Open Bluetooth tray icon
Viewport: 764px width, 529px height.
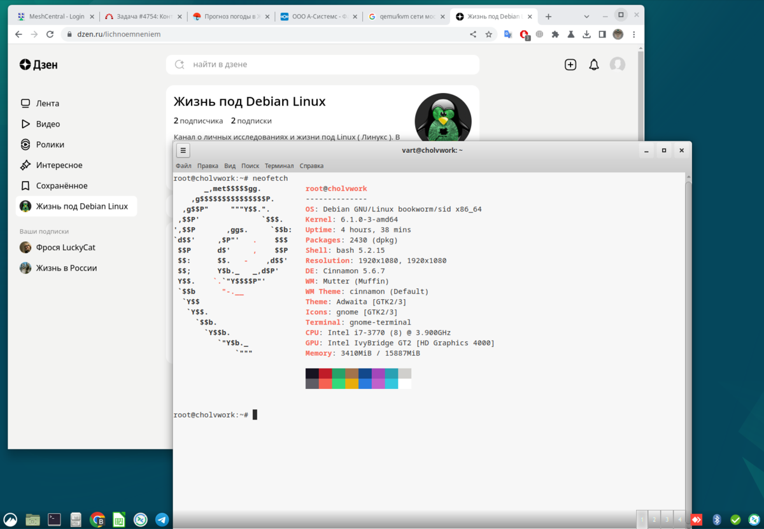coord(716,519)
